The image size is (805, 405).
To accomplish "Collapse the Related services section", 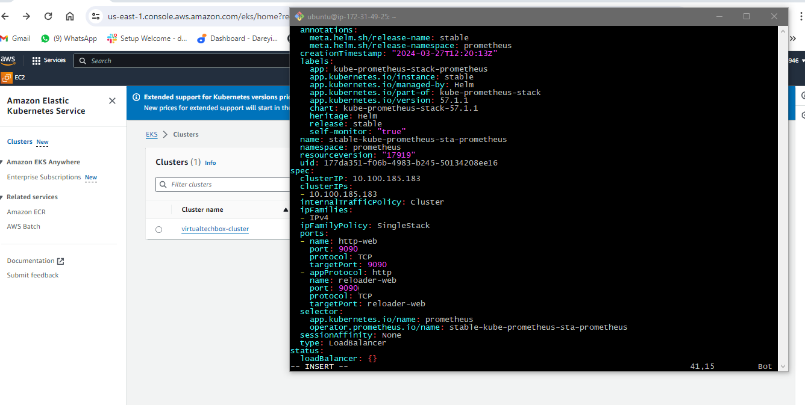I will (x=2, y=197).
